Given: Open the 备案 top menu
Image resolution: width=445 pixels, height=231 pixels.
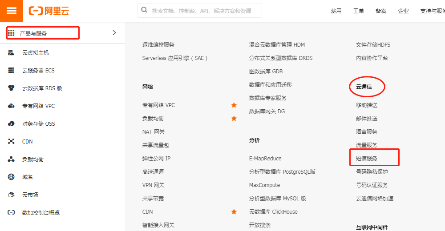Looking at the screenshot, I should [x=381, y=11].
